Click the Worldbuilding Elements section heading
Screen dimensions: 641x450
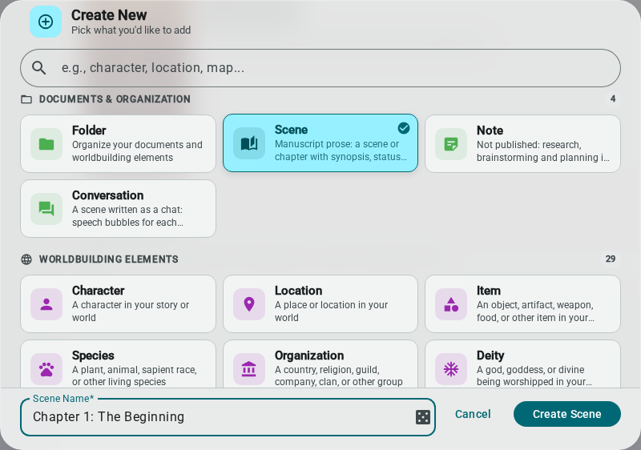[109, 259]
